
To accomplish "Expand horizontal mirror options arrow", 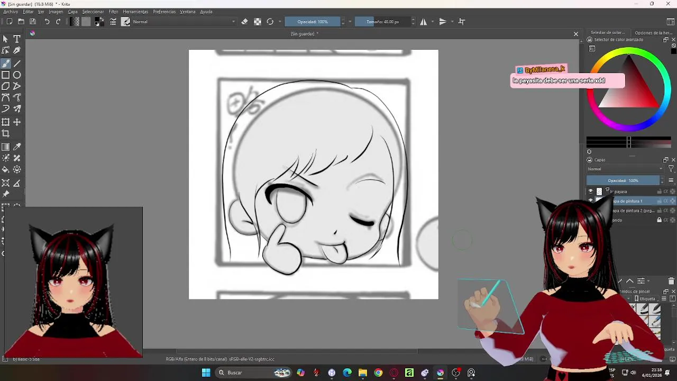I will (x=433, y=22).
